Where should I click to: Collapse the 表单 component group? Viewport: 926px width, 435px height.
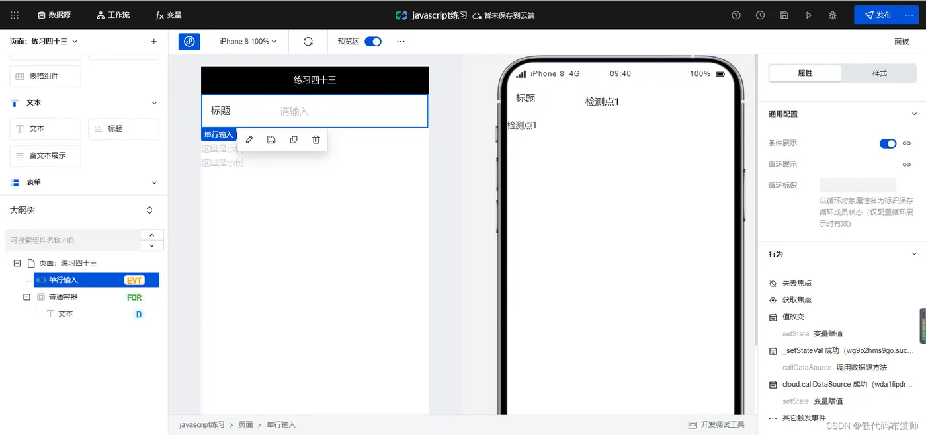pos(154,182)
